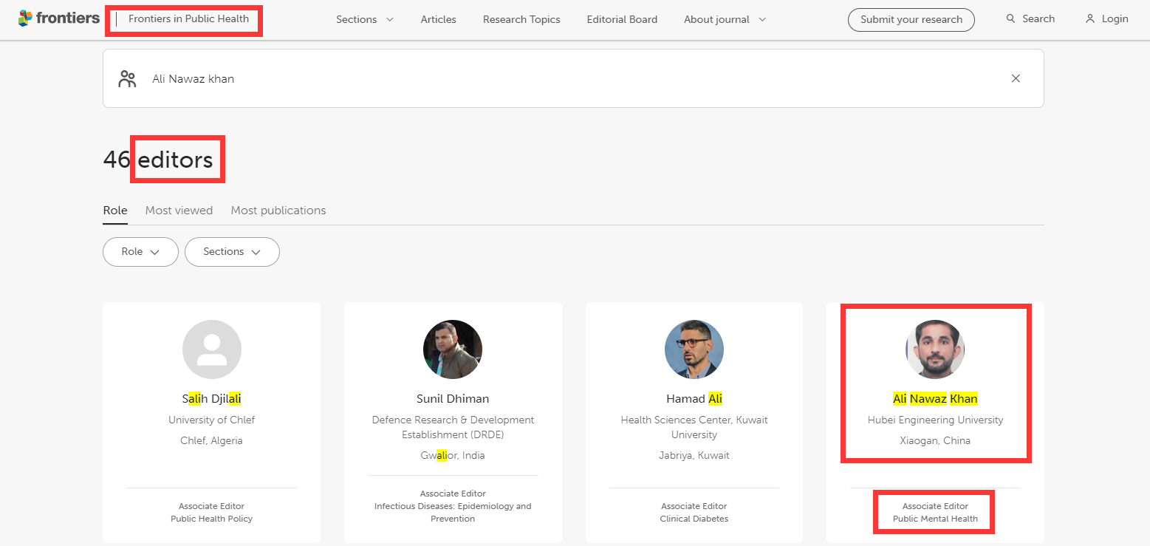Viewport: 1150px width, 546px height.
Task: Open Sunil Dhiman's profile photo
Action: pos(453,349)
